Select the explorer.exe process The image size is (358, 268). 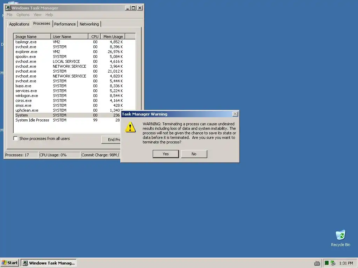click(69, 52)
